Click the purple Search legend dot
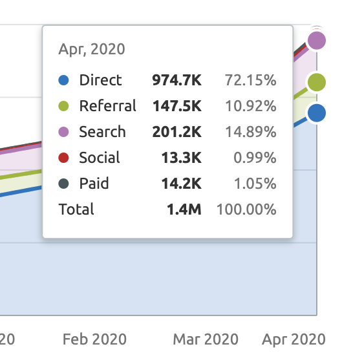Screen dimensions: 353x362 pyautogui.click(x=63, y=132)
